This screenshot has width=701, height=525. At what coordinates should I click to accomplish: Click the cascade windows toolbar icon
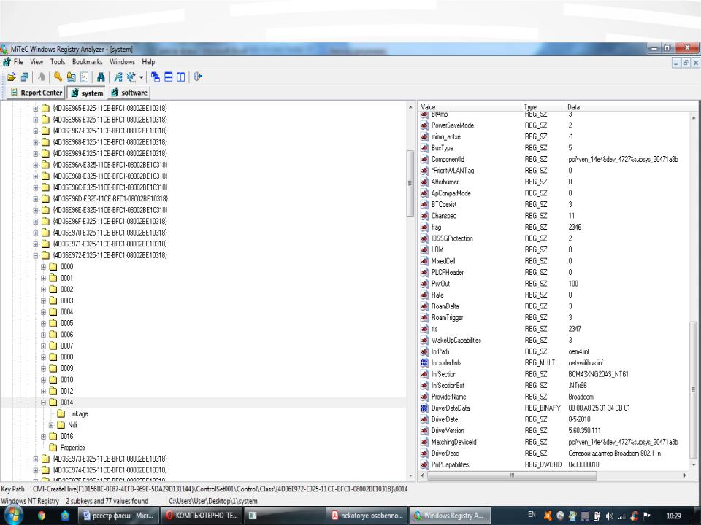click(155, 77)
